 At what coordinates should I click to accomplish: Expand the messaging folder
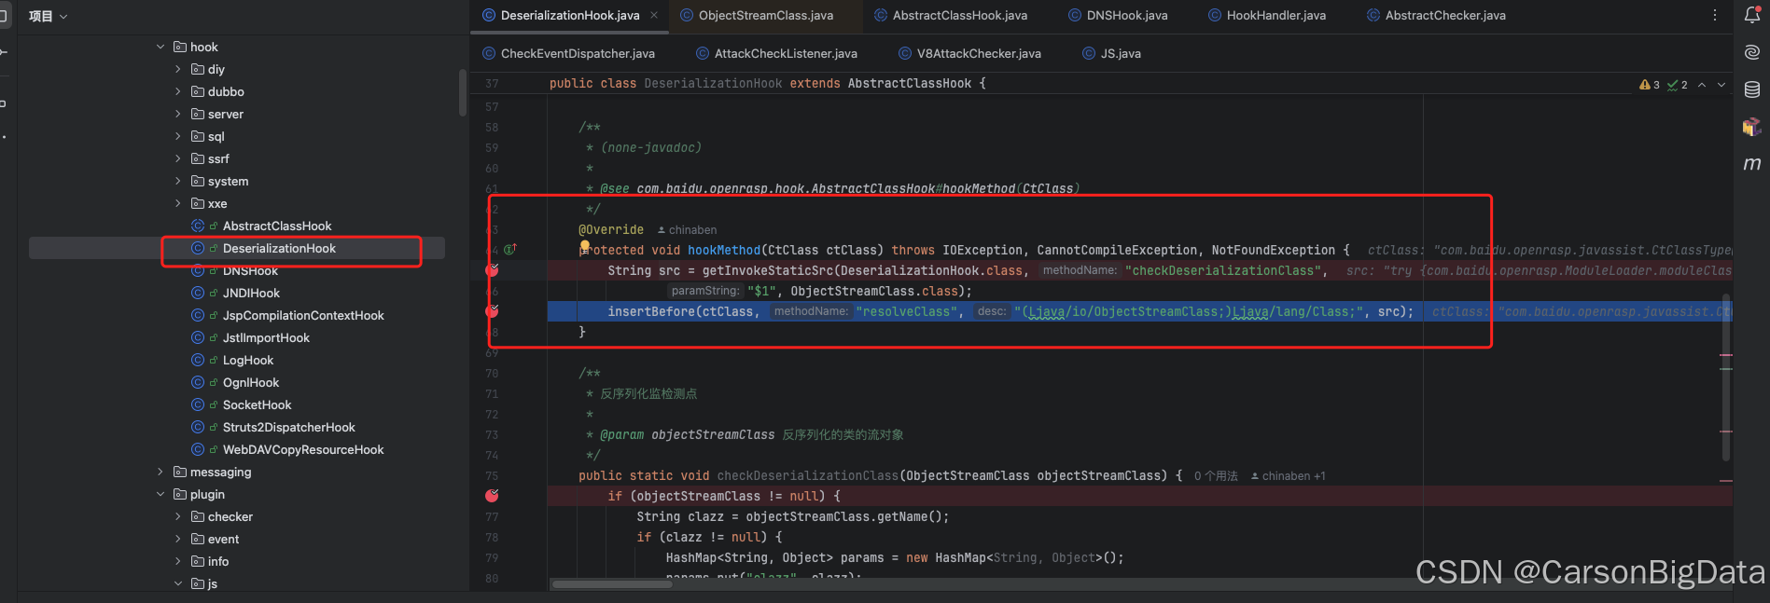pyautogui.click(x=160, y=472)
